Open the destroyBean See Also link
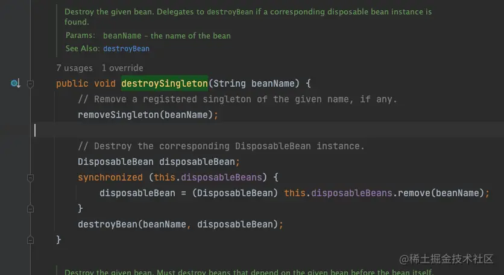The width and height of the screenshot is (504, 275). point(126,49)
